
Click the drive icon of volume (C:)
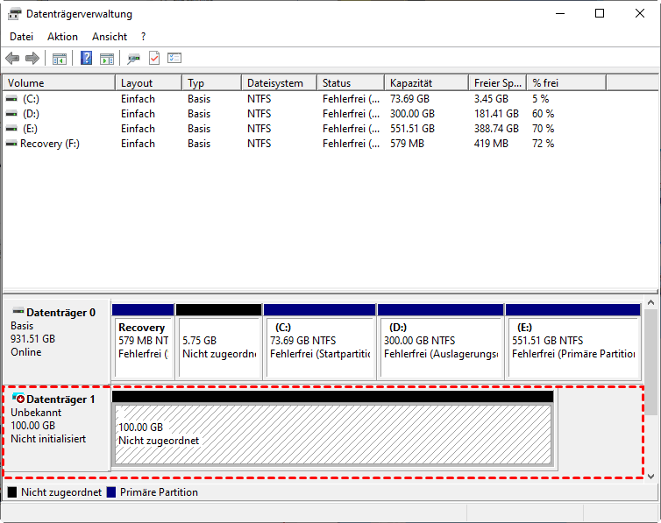pos(11,98)
